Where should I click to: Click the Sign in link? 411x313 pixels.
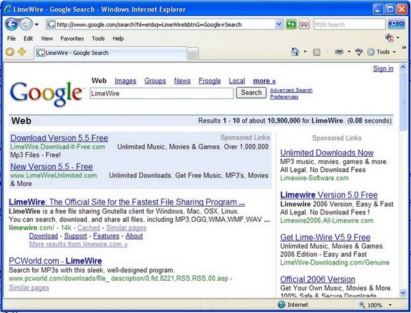[x=383, y=68]
